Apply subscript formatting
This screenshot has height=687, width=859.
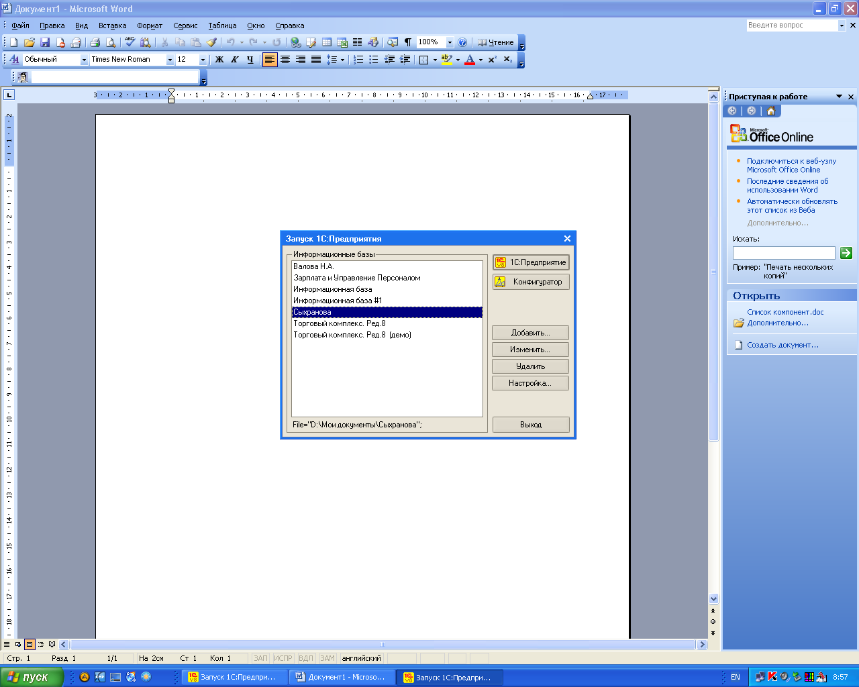pos(507,60)
